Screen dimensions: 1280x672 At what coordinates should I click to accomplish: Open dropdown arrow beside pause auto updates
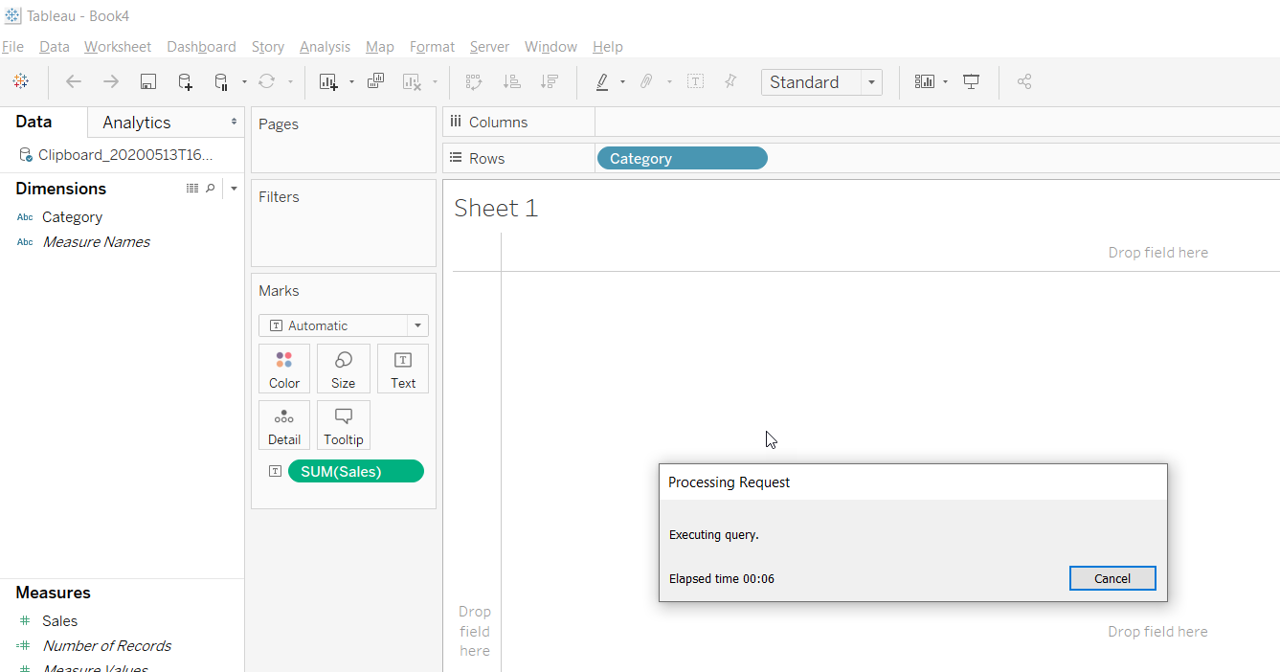[245, 82]
